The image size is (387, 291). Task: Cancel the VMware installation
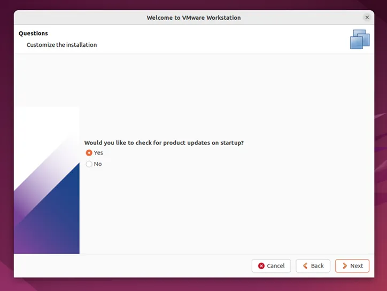pos(271,266)
